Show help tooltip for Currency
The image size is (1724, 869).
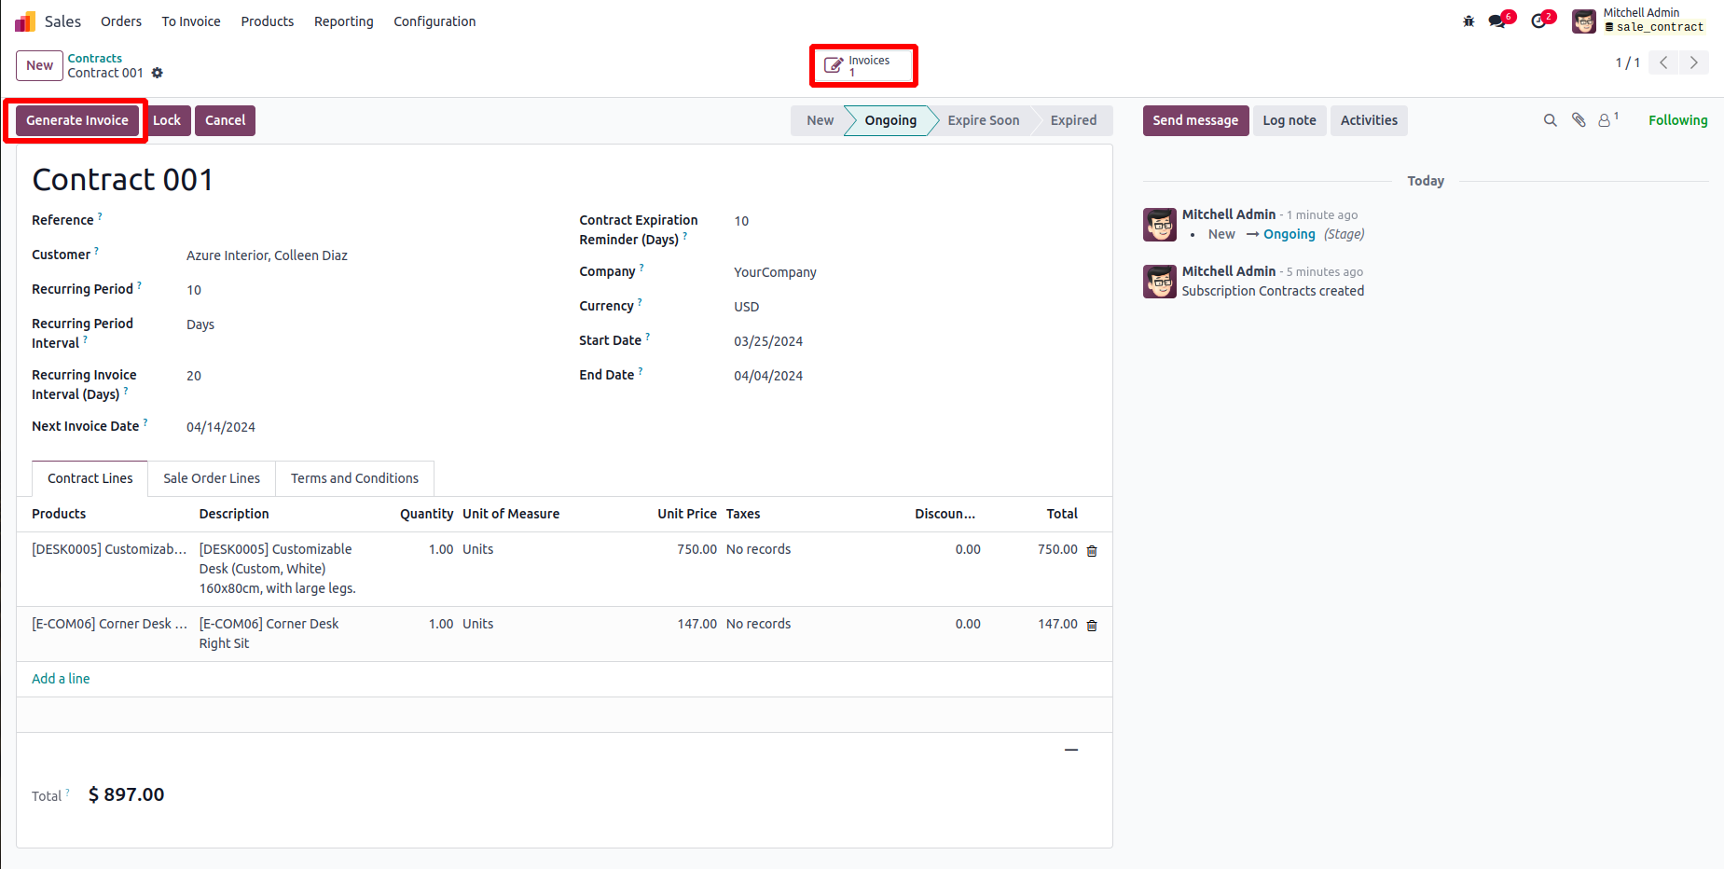tap(640, 302)
